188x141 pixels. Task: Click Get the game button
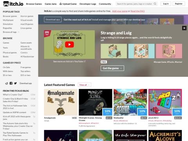click(112, 68)
